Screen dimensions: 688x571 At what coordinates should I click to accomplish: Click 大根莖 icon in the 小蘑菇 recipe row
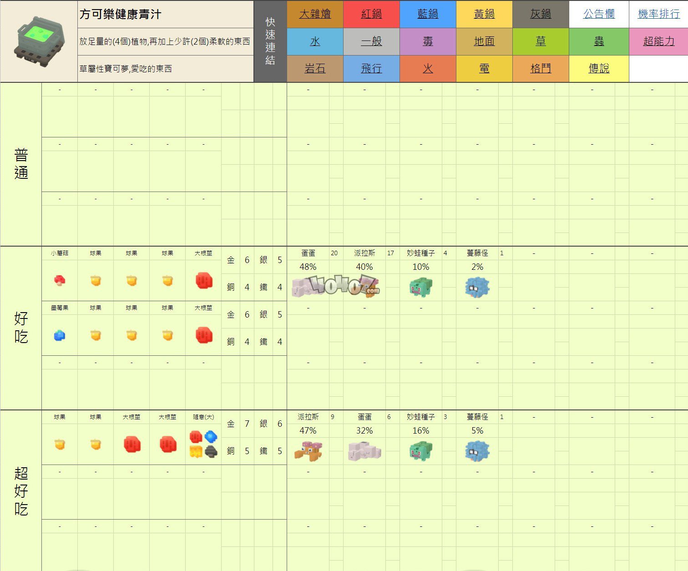tap(203, 281)
